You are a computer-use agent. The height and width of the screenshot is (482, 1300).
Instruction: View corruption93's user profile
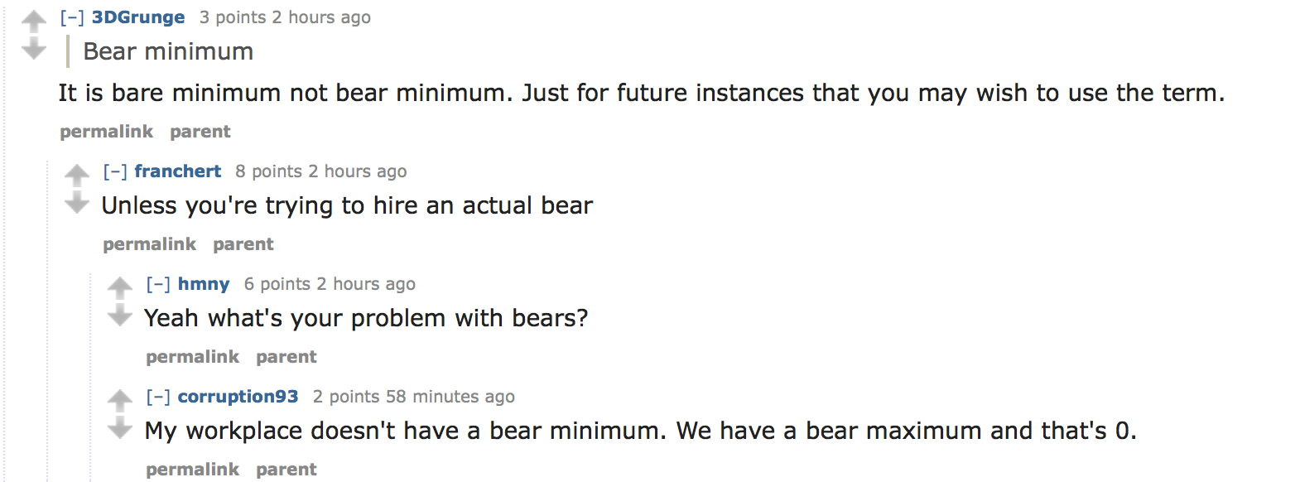coord(238,397)
